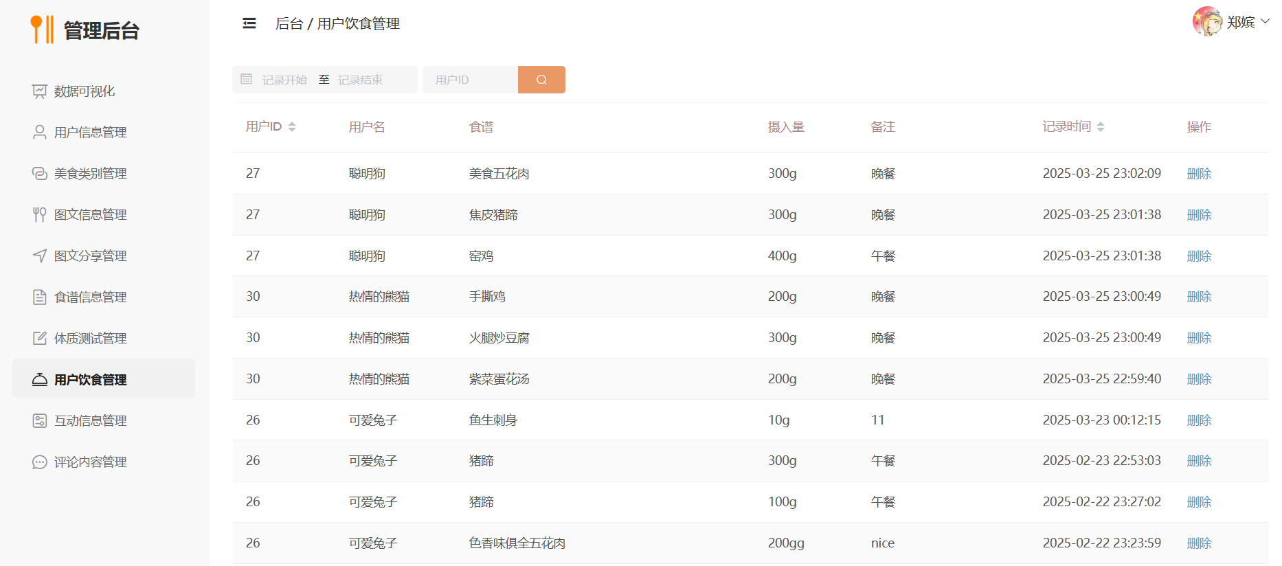Click the user avatar of 郑嫔
The image size is (1282, 566).
click(x=1207, y=21)
